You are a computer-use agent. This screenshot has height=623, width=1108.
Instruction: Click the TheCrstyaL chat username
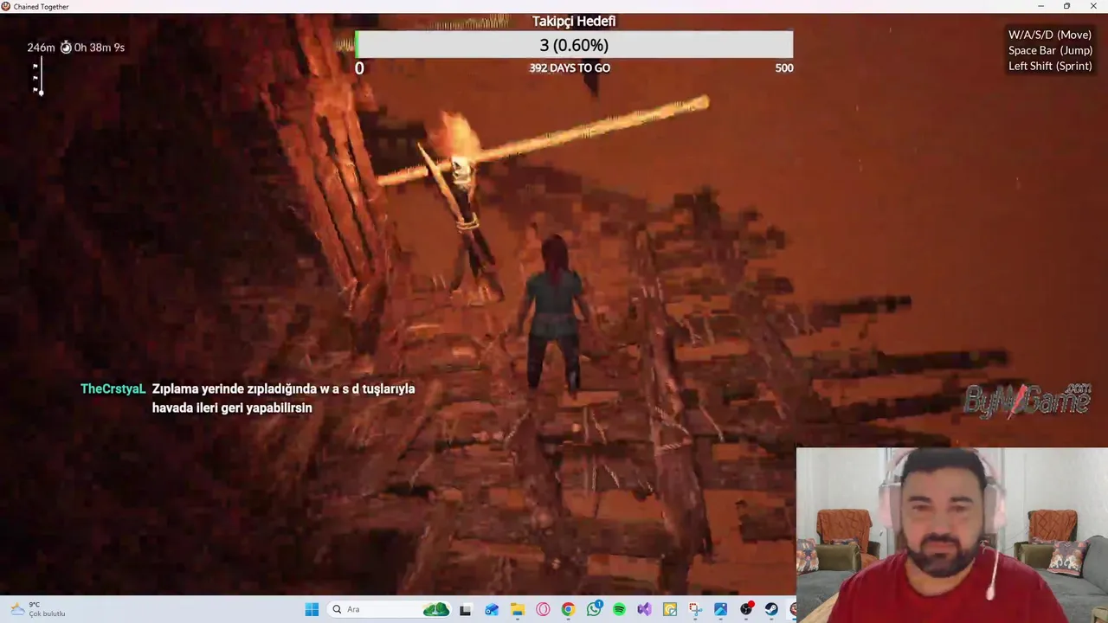point(113,389)
